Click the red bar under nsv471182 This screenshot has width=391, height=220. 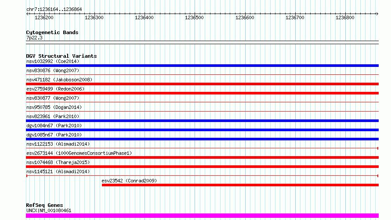tap(202, 84)
